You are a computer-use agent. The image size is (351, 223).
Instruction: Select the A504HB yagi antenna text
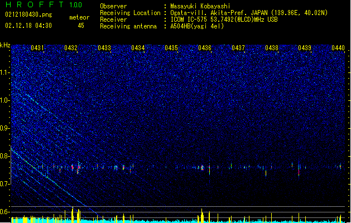[197, 26]
